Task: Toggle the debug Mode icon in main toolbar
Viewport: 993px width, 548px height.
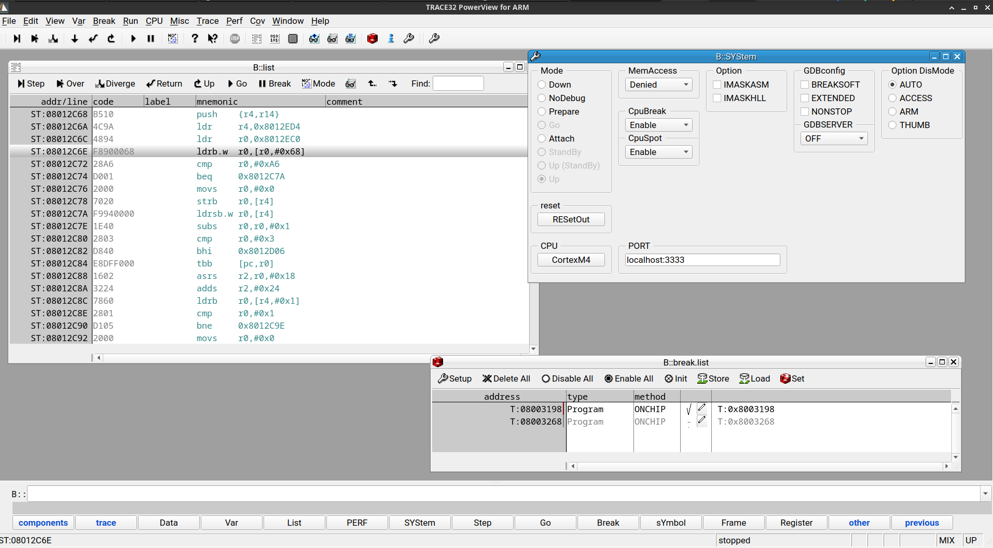Action: (x=173, y=38)
